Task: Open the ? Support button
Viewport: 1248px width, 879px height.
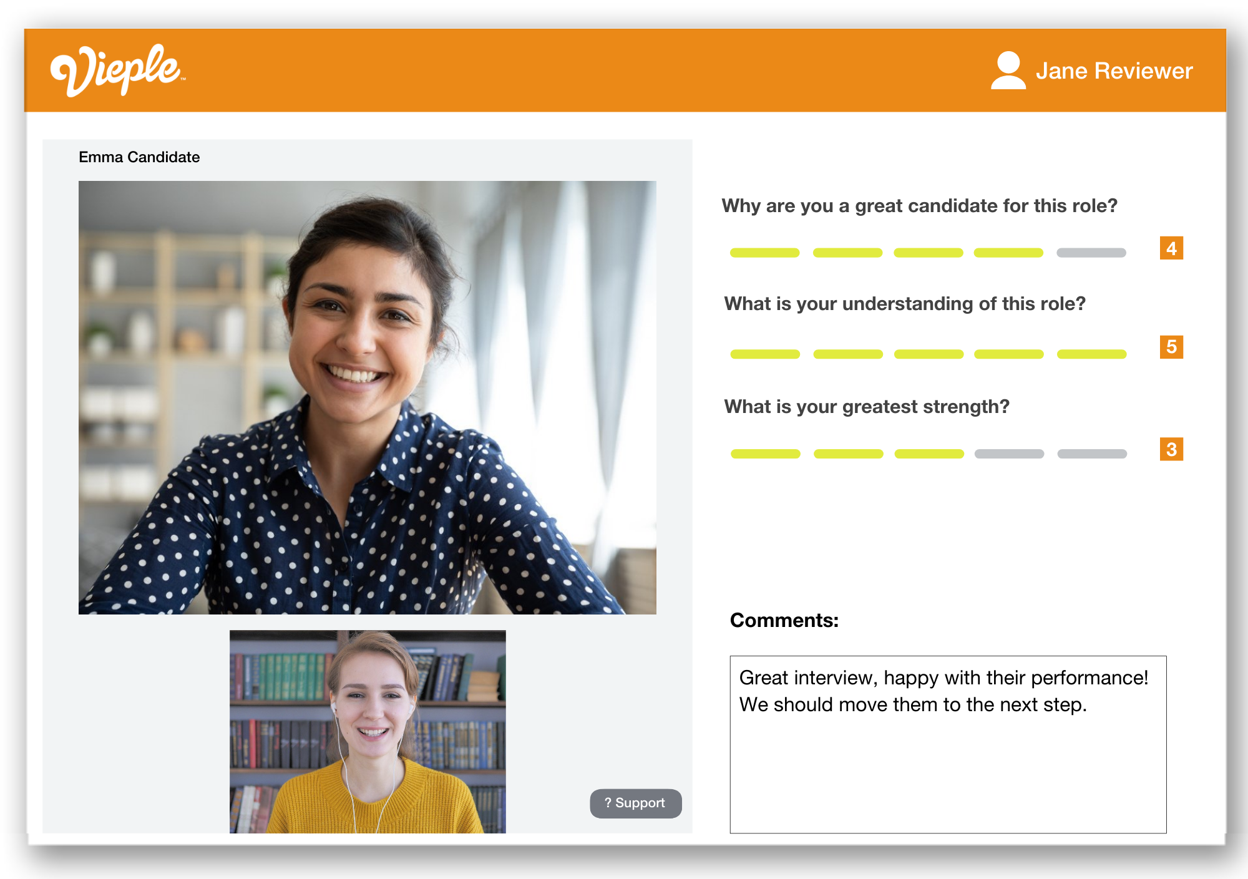Action: pyautogui.click(x=635, y=803)
